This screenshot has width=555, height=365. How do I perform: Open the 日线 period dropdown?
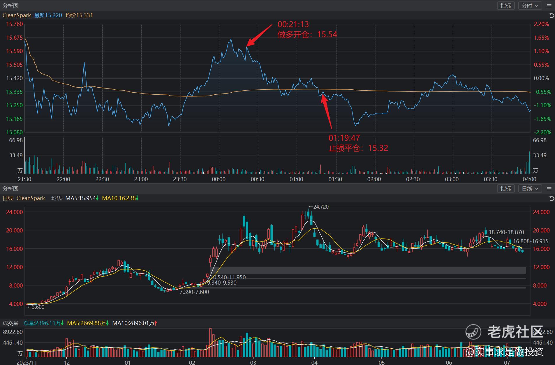[530, 188]
